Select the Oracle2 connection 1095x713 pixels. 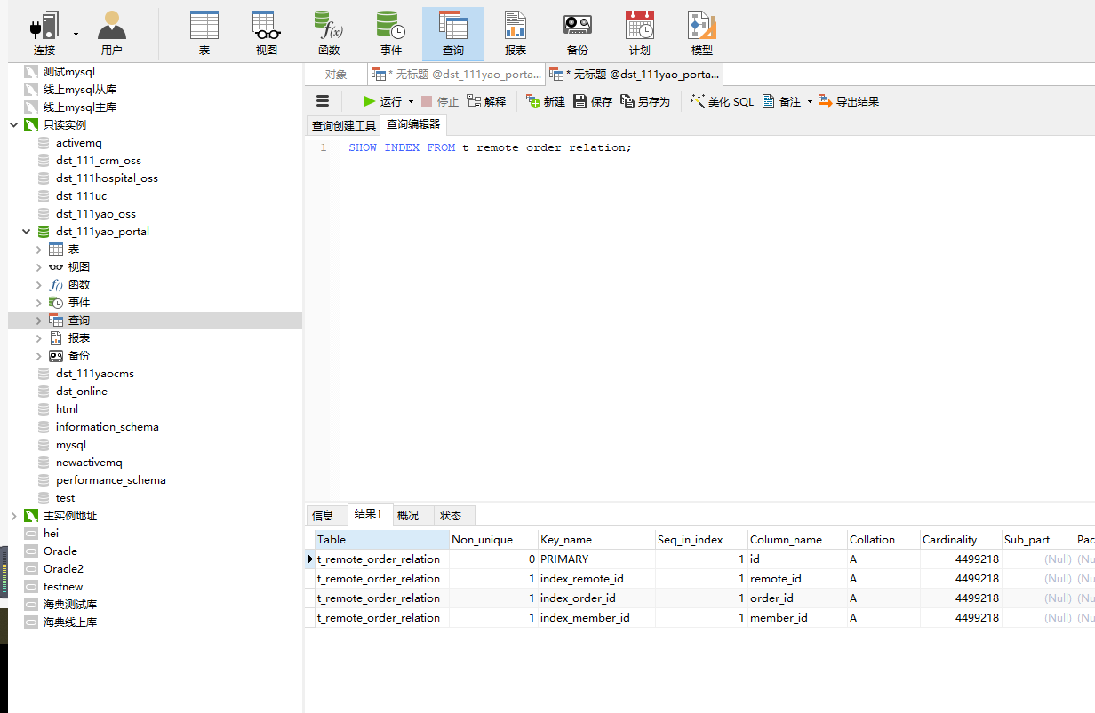point(63,569)
